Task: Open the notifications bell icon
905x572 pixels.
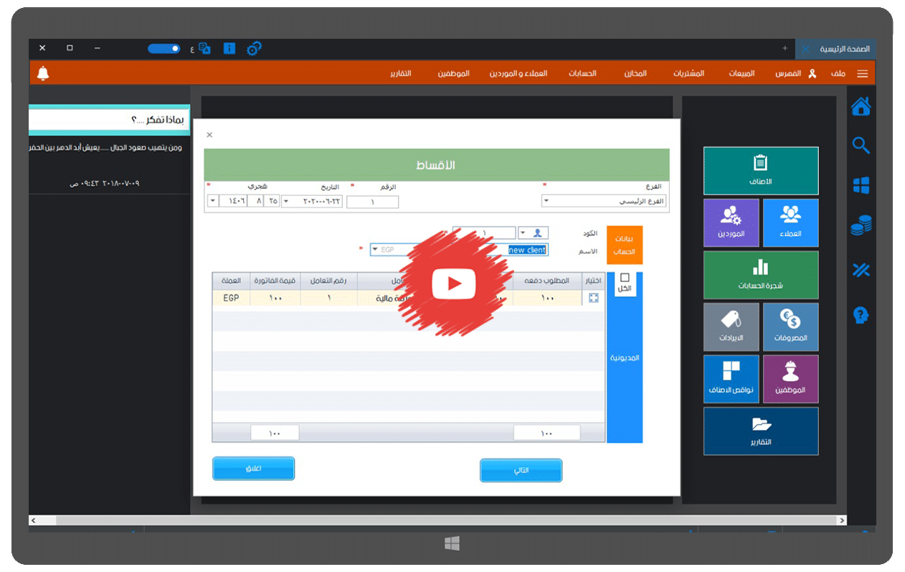Action: point(43,73)
